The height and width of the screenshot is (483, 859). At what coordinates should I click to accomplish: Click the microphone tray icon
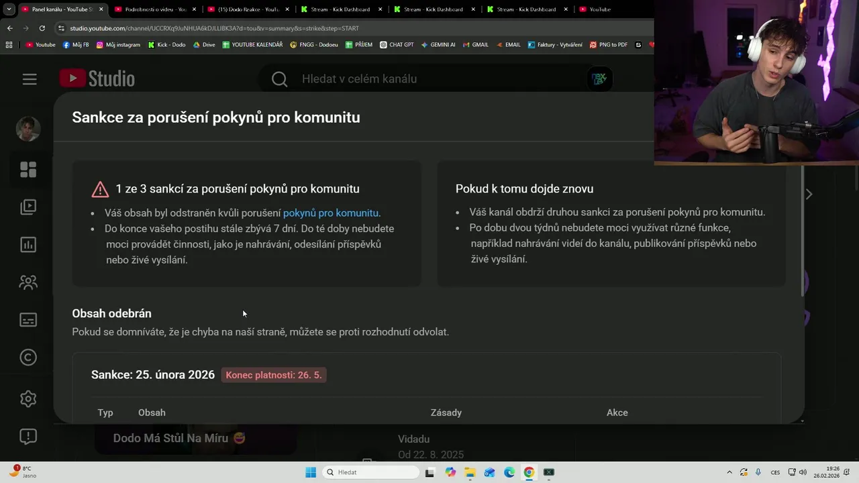tap(758, 472)
